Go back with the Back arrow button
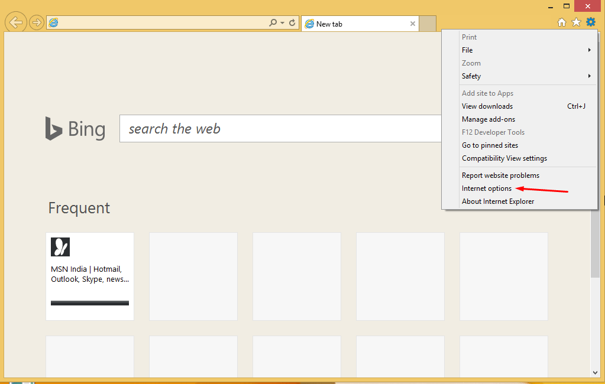 tap(16, 22)
